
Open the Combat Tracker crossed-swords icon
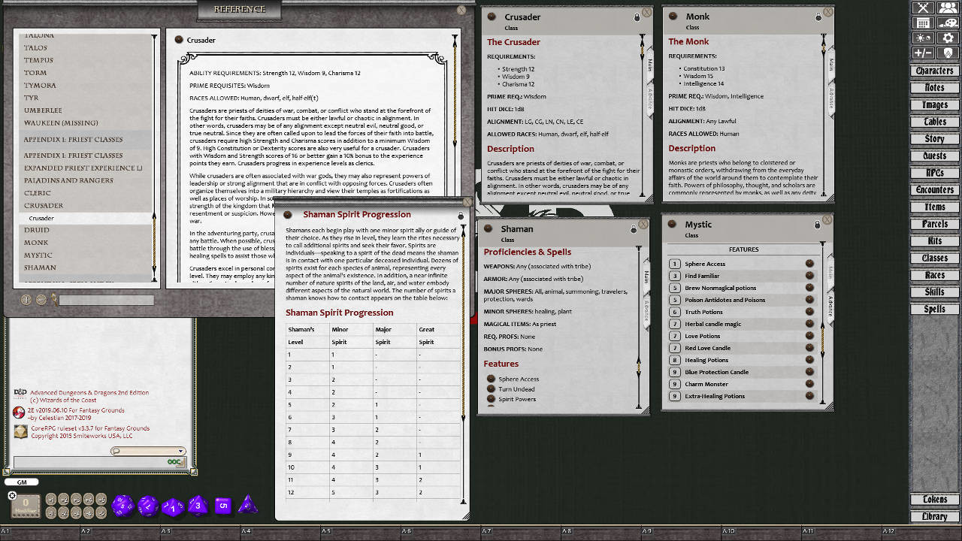tap(923, 8)
